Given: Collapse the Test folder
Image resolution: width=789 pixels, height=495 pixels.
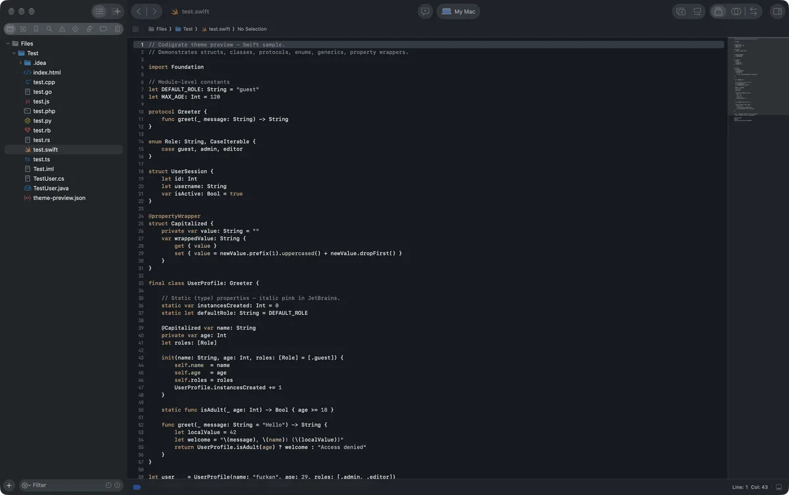Looking at the screenshot, I should click(x=14, y=53).
